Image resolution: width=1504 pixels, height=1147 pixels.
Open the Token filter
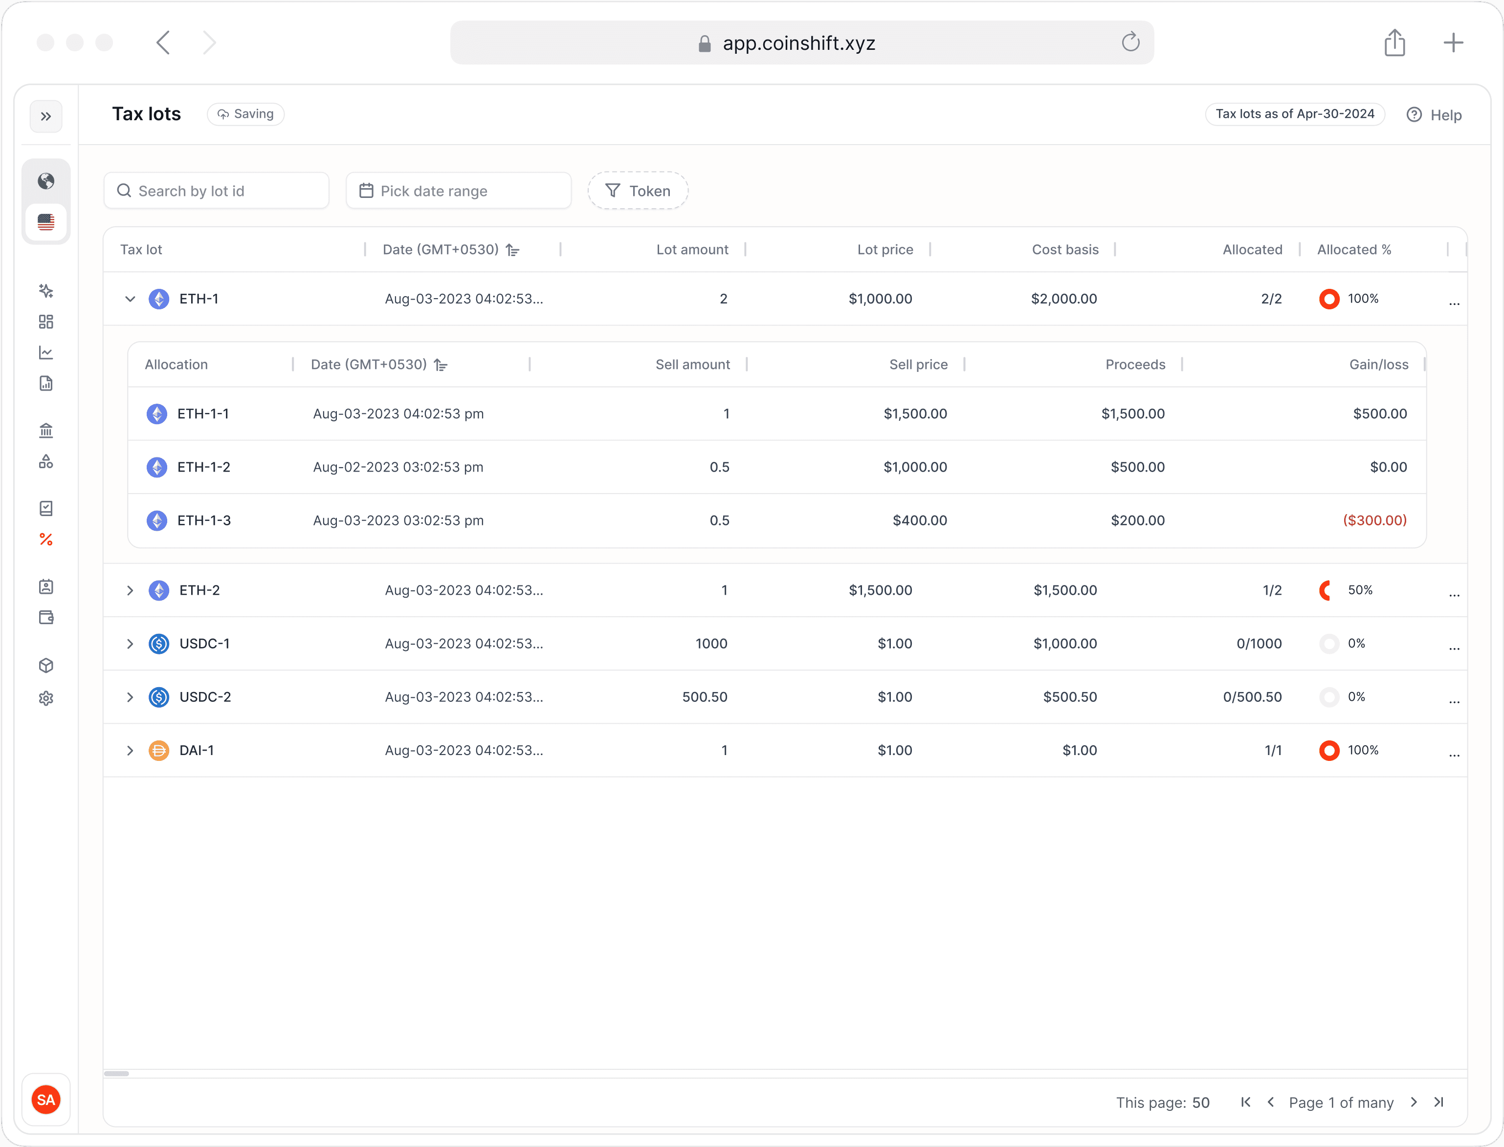tap(637, 191)
